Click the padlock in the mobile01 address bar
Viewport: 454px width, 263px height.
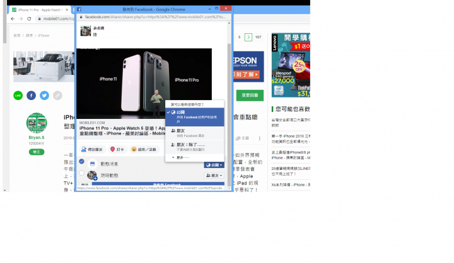point(39,19)
